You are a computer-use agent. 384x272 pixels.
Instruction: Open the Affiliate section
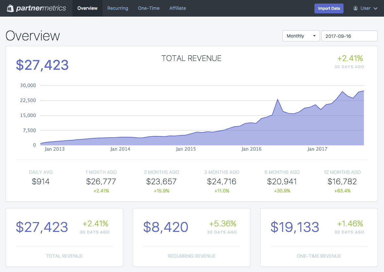pos(177,8)
